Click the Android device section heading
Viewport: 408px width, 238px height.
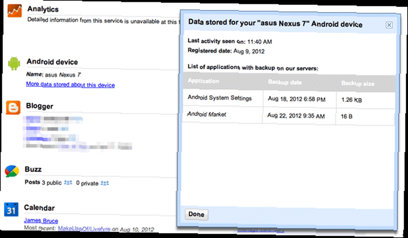52,62
